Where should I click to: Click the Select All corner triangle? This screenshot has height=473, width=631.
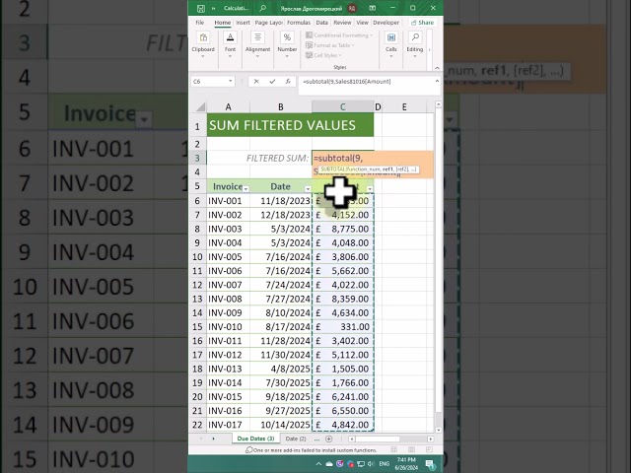pos(200,107)
